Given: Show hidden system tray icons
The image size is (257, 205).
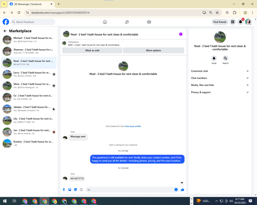Looking at the screenshot, I should [x=216, y=201].
